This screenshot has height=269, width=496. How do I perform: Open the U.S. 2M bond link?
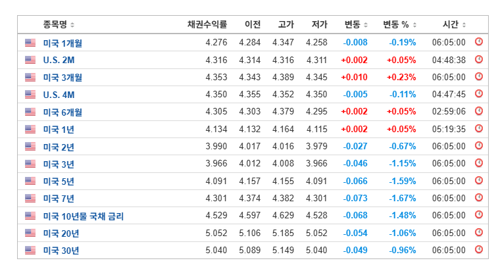(x=59, y=60)
